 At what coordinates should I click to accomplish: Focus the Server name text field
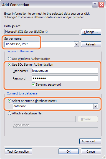pyautogui.click(x=39, y=44)
